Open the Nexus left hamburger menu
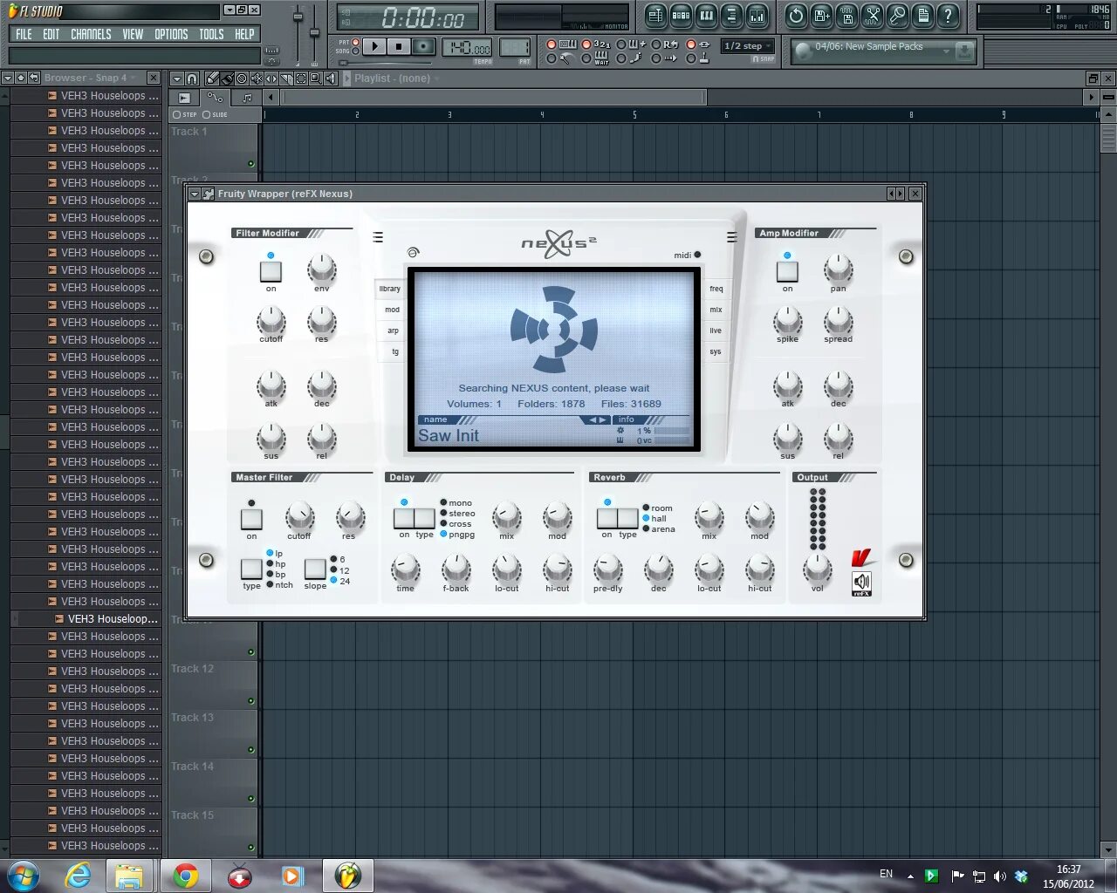 click(x=378, y=237)
